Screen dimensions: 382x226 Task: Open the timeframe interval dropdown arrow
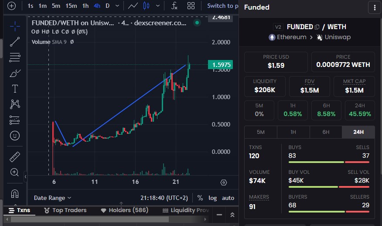pyautogui.click(x=117, y=6)
